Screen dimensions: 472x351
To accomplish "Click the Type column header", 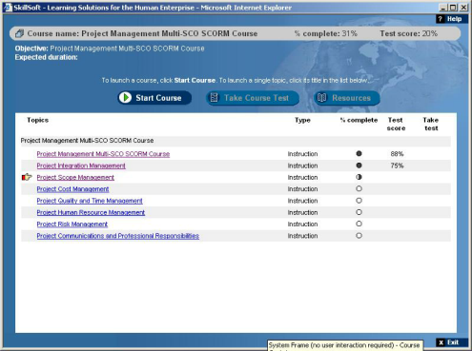I will click(x=302, y=120).
